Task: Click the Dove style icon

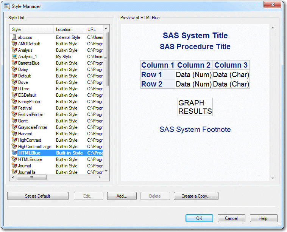Action: pos(14,82)
